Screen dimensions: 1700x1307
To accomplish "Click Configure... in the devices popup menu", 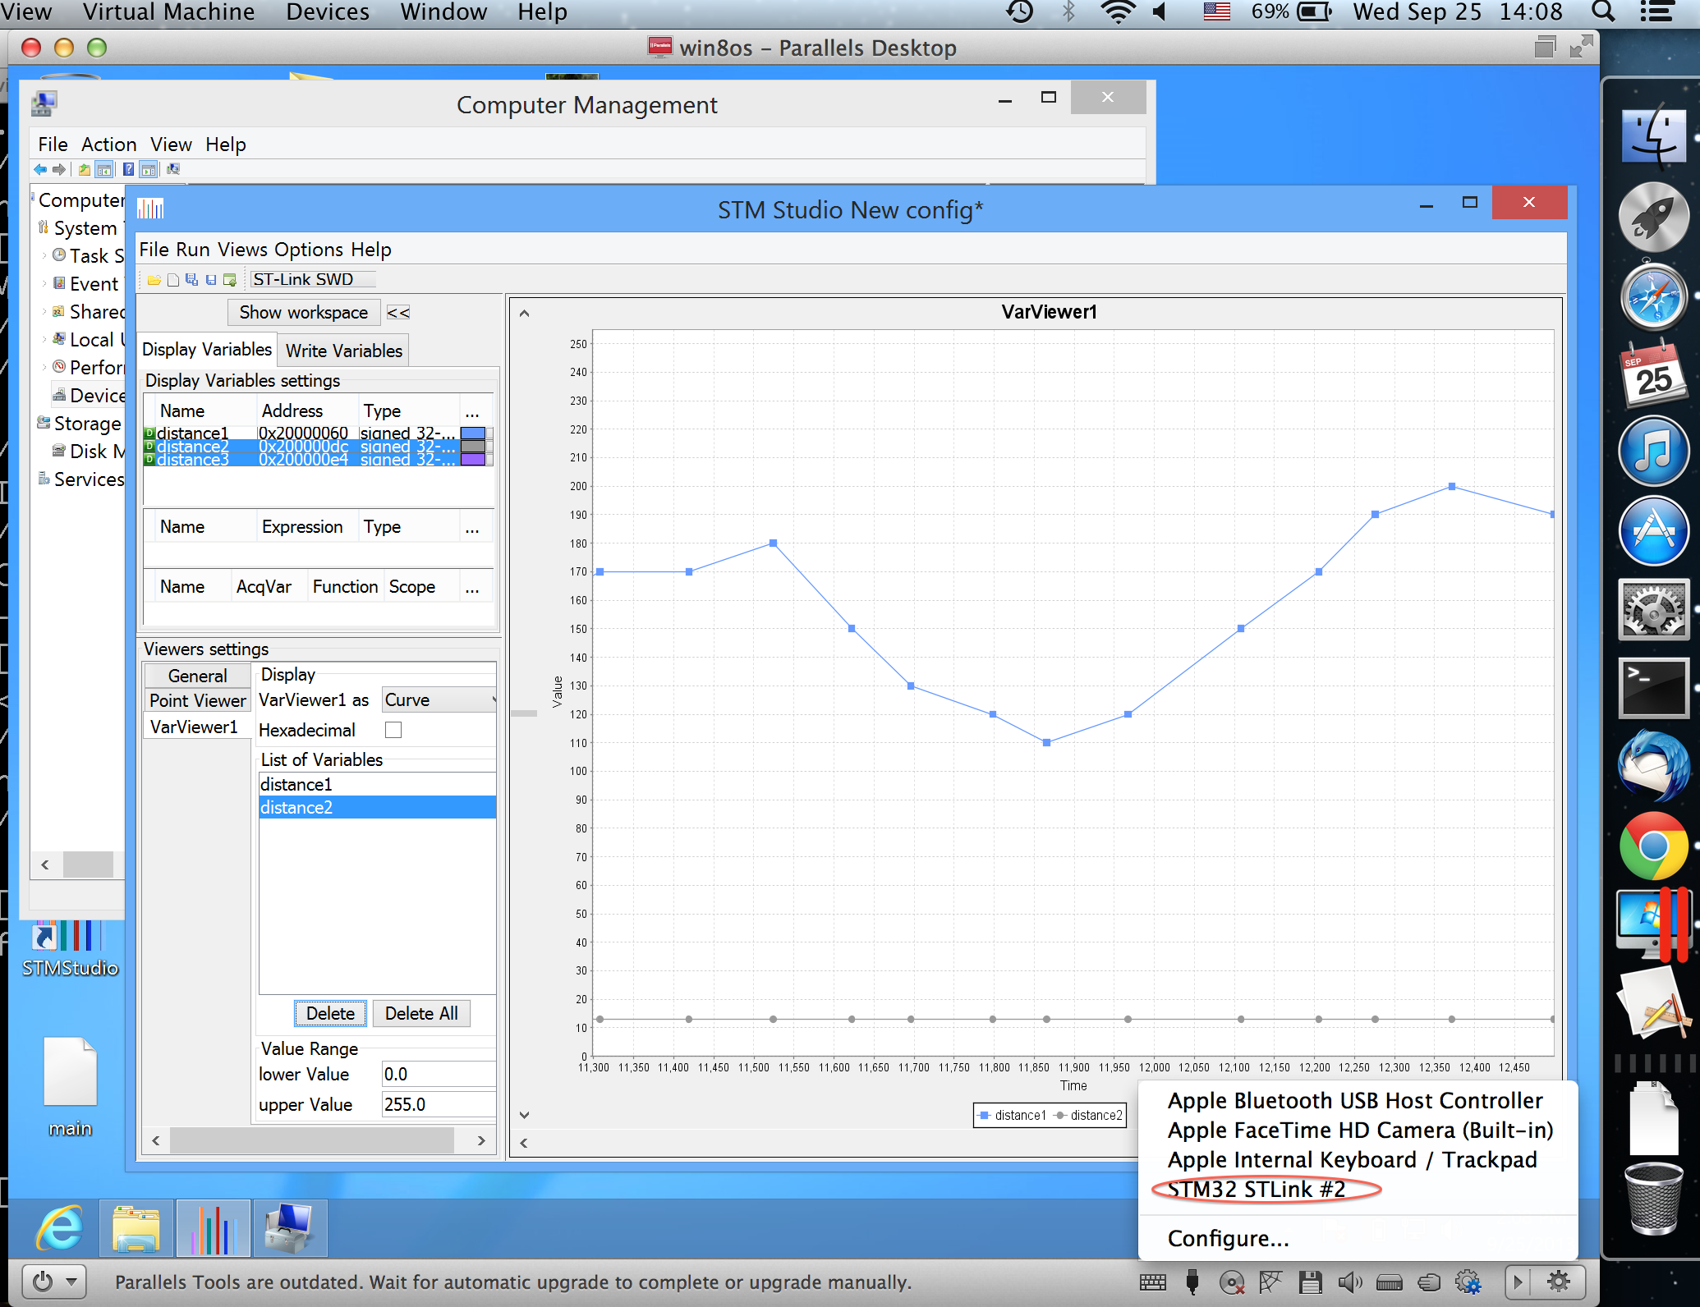I will pyautogui.click(x=1228, y=1239).
